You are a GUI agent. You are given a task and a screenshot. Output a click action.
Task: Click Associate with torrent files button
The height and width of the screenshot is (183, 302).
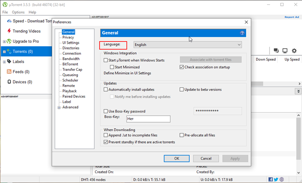point(211,60)
